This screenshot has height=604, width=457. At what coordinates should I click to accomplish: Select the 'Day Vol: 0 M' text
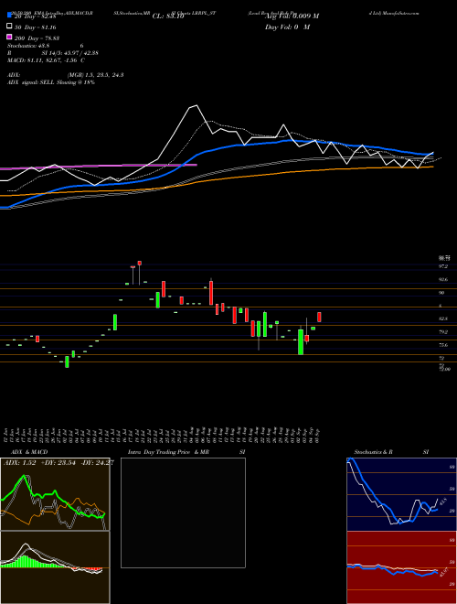click(287, 27)
